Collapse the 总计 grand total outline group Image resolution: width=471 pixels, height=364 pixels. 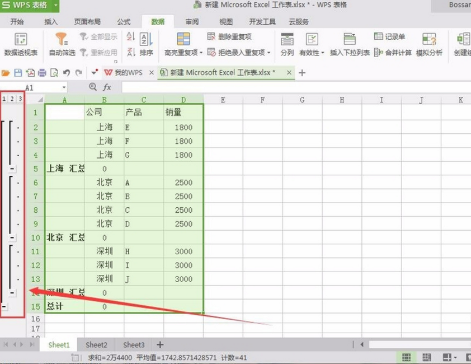[4, 307]
